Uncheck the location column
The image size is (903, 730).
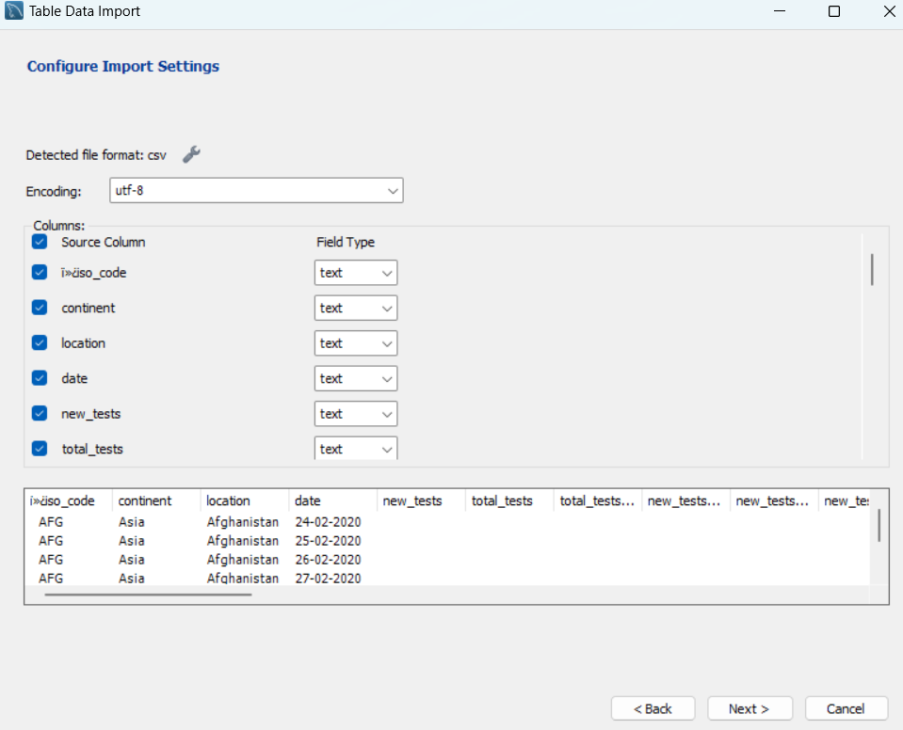coord(39,342)
